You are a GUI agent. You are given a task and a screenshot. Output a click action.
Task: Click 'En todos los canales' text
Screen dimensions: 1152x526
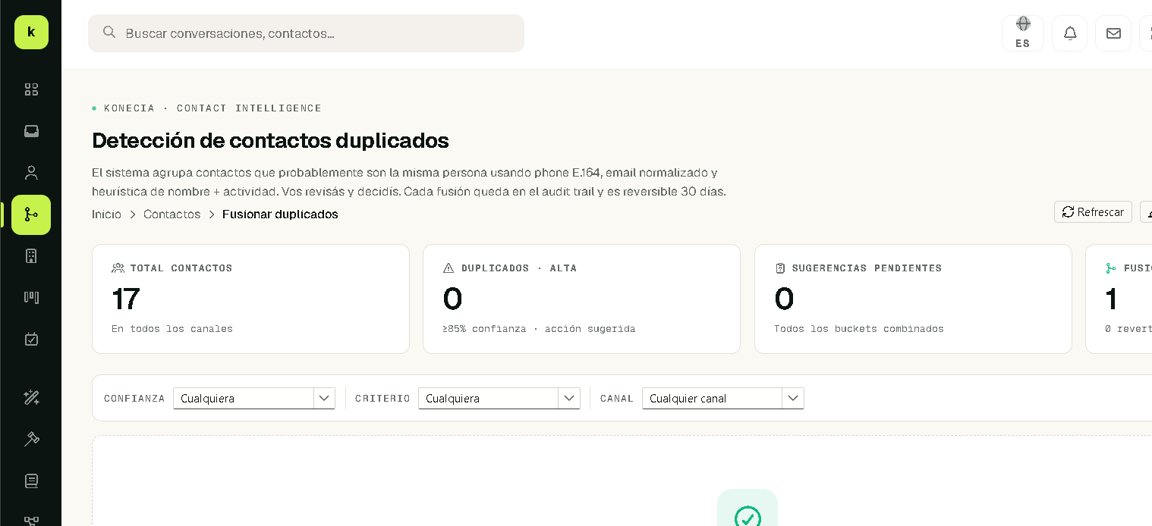172,329
